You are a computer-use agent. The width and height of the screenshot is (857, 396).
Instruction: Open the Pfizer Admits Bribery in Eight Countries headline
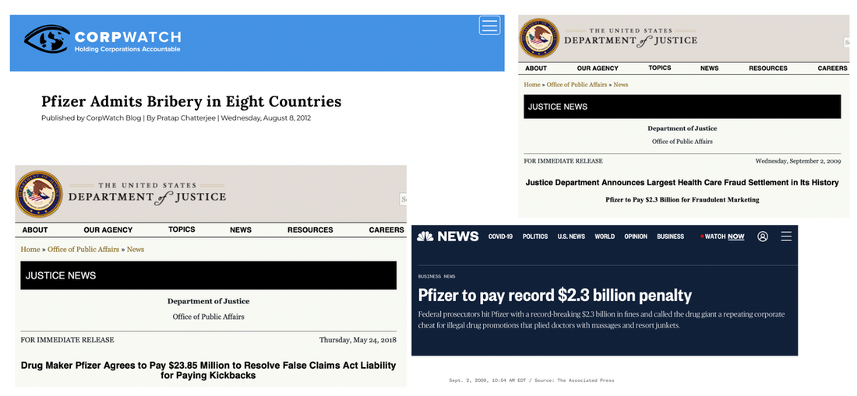(191, 102)
